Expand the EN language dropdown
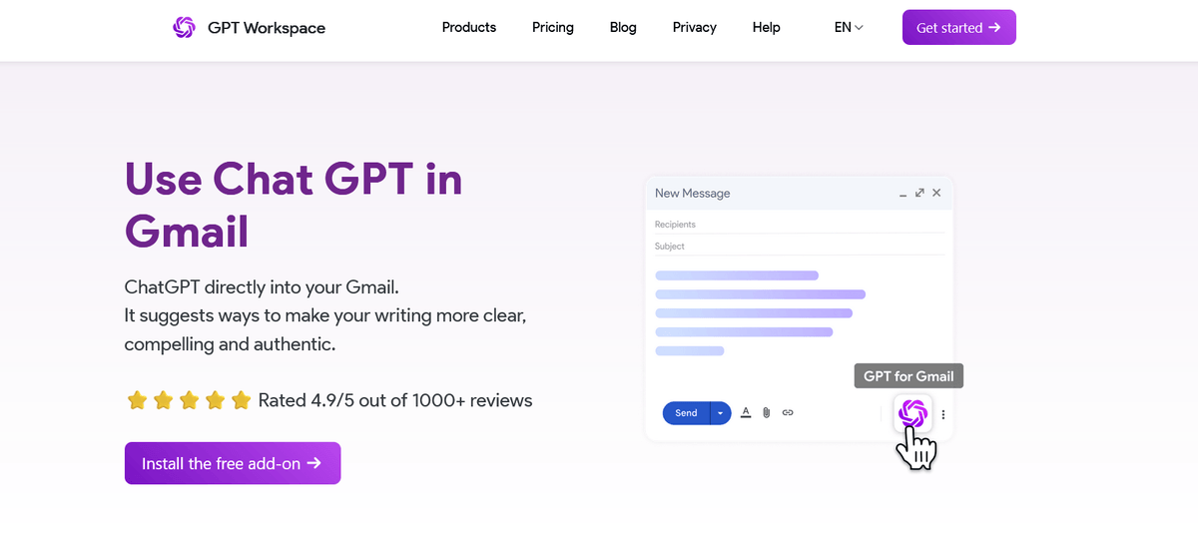Viewport: 1198px width, 538px height. (849, 27)
